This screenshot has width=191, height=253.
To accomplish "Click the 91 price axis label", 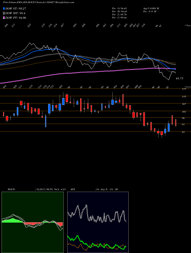I will tap(183, 125).
